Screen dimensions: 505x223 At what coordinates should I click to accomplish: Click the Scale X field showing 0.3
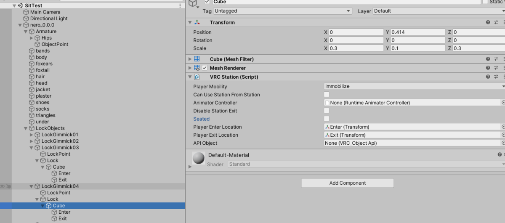point(356,48)
